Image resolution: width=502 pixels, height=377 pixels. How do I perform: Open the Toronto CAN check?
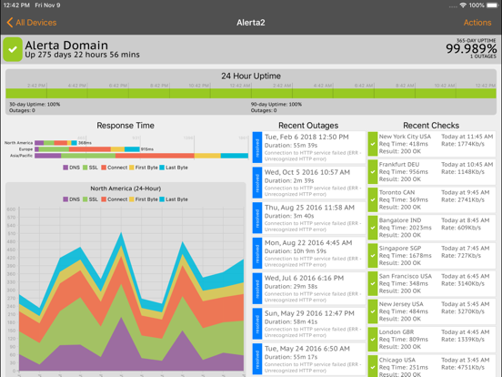click(432, 199)
